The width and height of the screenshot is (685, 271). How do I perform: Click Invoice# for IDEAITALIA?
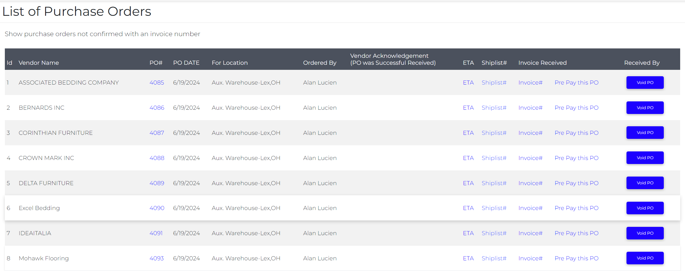pyautogui.click(x=530, y=233)
